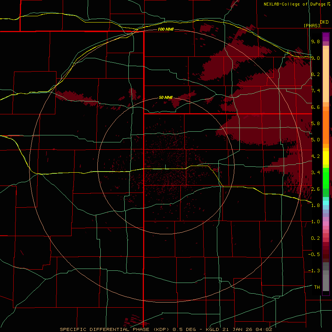
Task: Select the 50 NMI range ring label
Action: (x=166, y=97)
